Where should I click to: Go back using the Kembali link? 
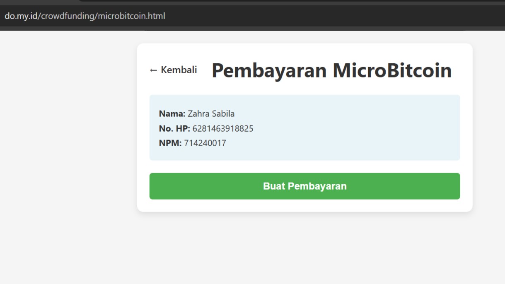tap(173, 70)
